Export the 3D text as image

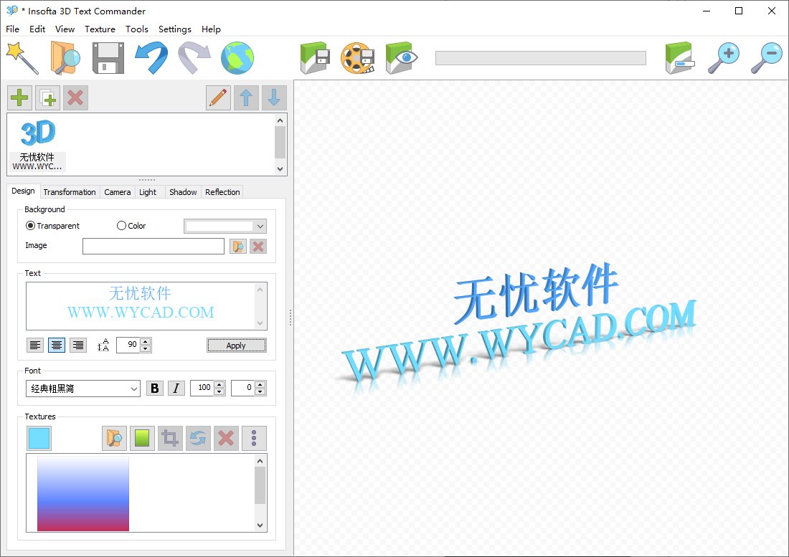[313, 58]
